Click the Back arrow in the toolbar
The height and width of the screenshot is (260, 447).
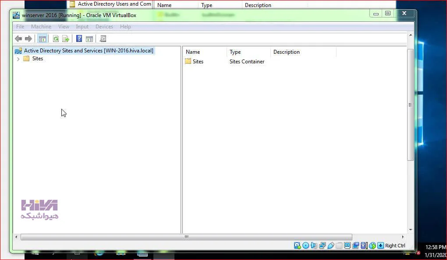click(18, 38)
